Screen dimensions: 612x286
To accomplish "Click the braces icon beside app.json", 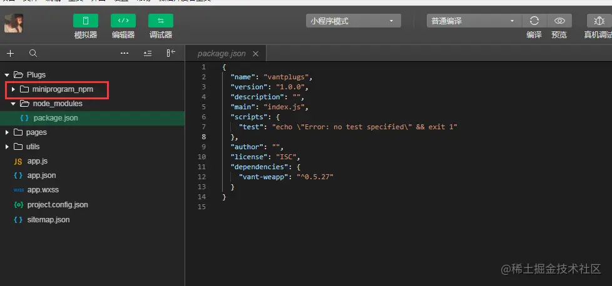I will click(x=18, y=175).
